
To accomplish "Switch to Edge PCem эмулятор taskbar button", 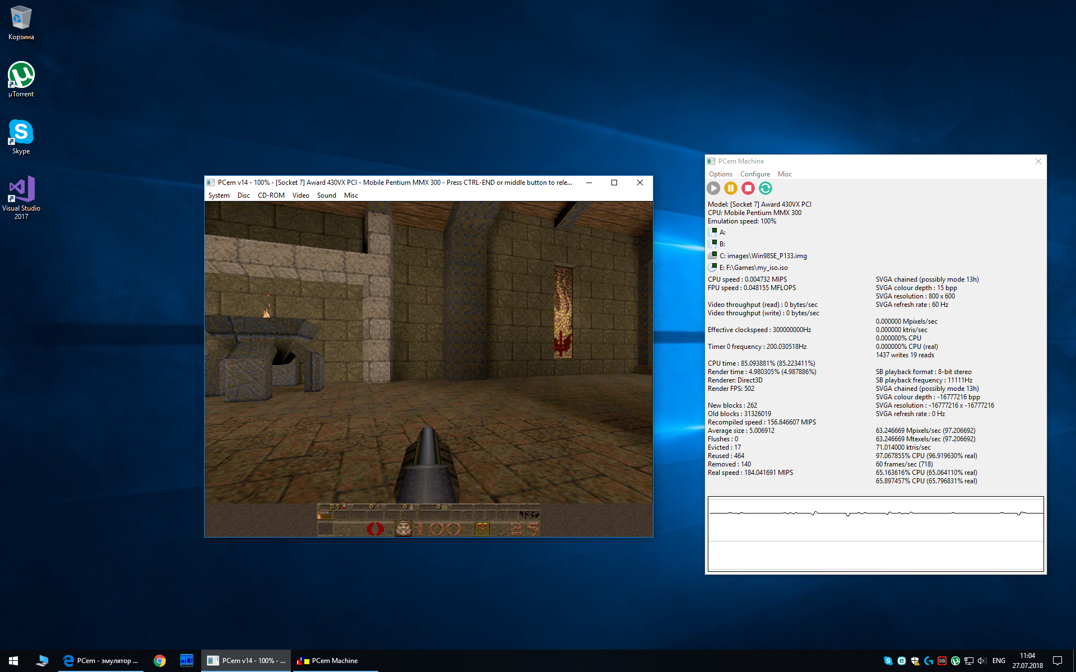I will pyautogui.click(x=101, y=661).
